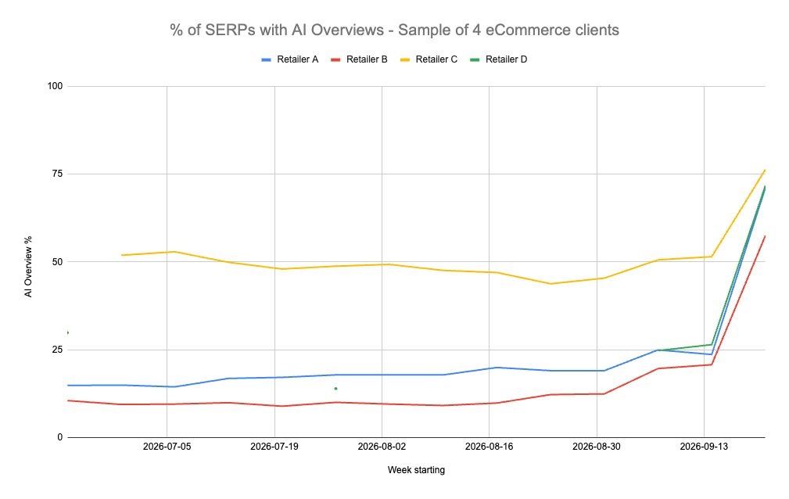
Task: Select the Retailer A legend label
Action: click(297, 59)
